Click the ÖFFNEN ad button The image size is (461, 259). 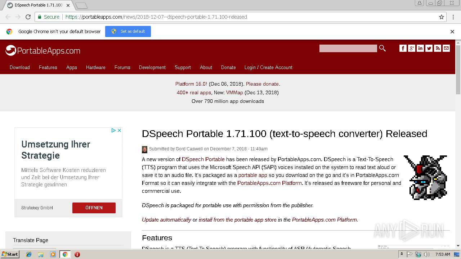[x=94, y=208]
